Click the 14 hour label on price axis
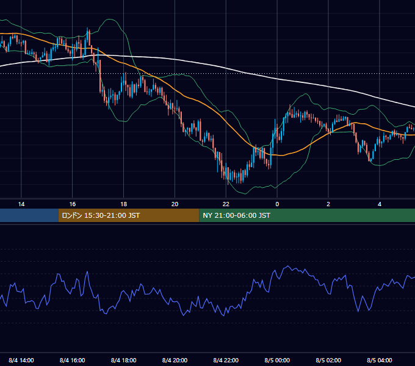This screenshot has width=415, height=366. (x=21, y=204)
